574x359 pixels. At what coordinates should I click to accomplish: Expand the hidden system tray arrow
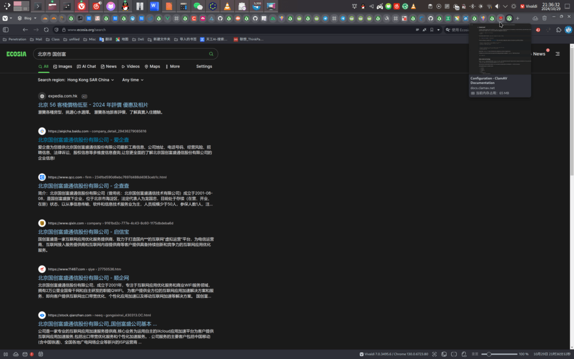click(x=506, y=6)
